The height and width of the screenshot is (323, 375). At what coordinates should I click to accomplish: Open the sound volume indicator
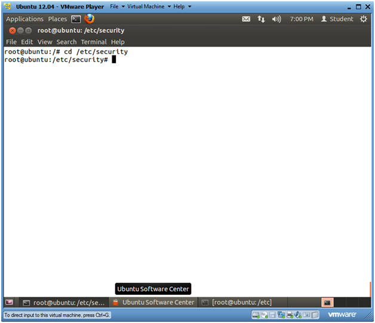coord(276,19)
